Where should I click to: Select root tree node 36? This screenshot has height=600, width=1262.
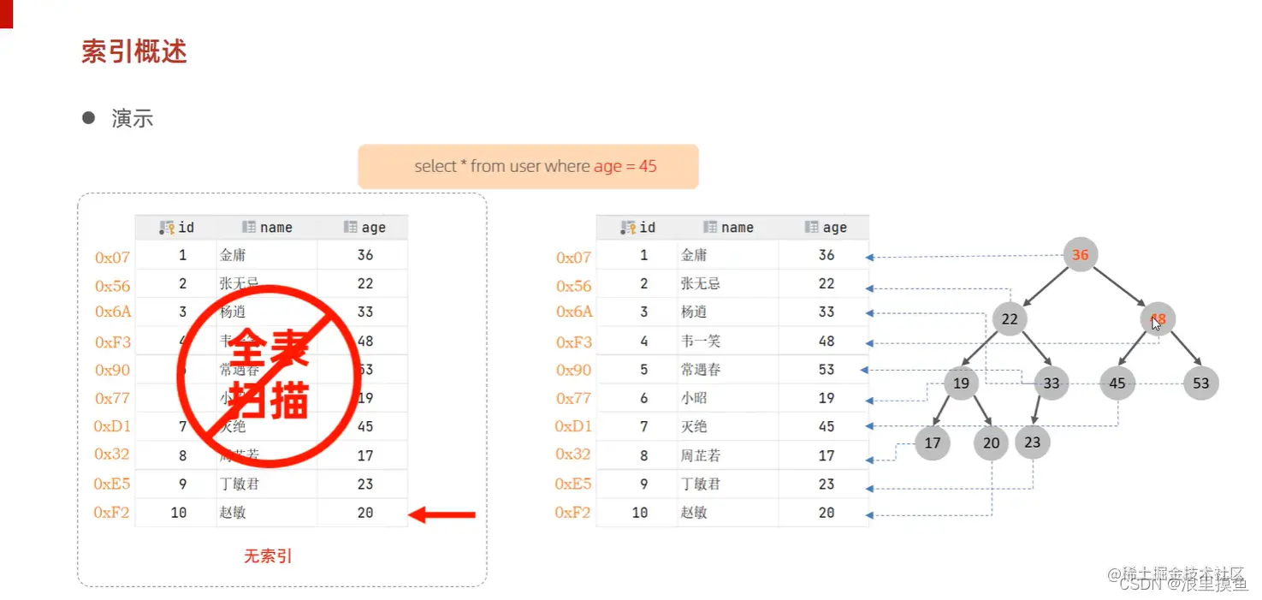tap(1081, 255)
